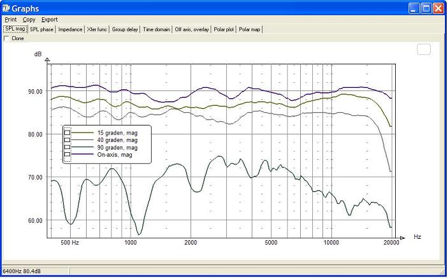448x279 pixels.
Task: Switch to the Time domain tab
Action: tap(156, 29)
